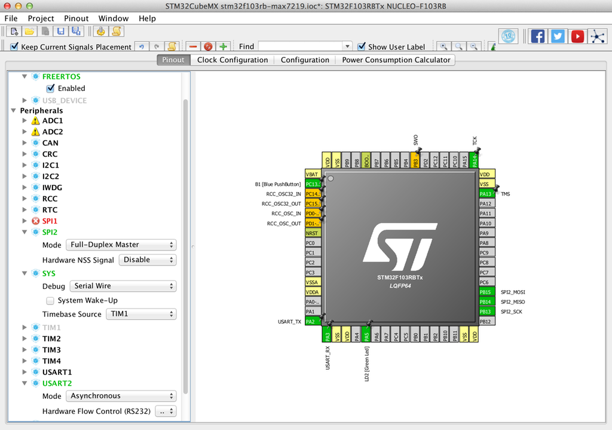Click inside the Find text field
The height and width of the screenshot is (430, 612).
[299, 45]
